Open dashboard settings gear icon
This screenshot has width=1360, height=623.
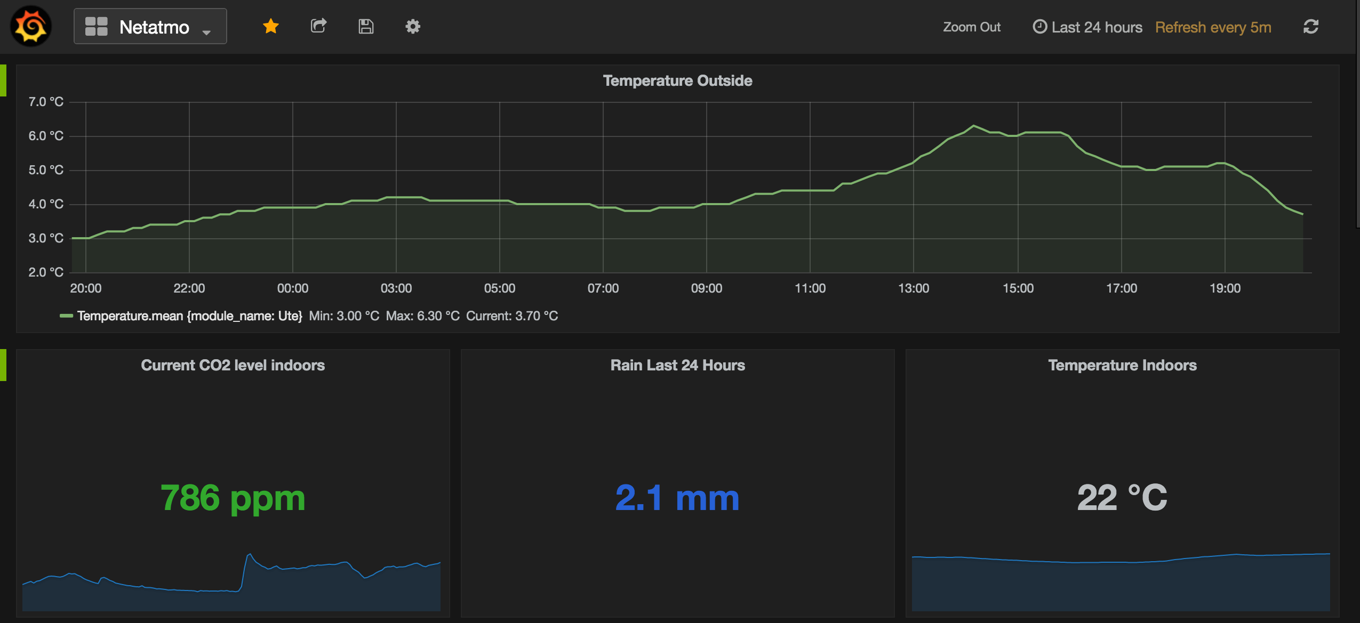(413, 26)
